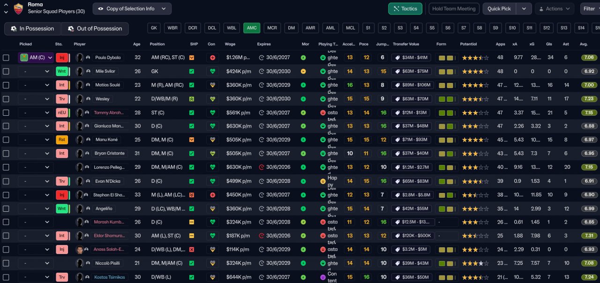
Task: Click Paulo Dybala's silhouette portrait icon
Action: [79, 58]
